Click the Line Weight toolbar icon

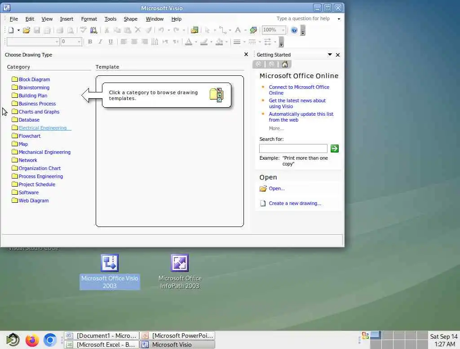coord(237,42)
